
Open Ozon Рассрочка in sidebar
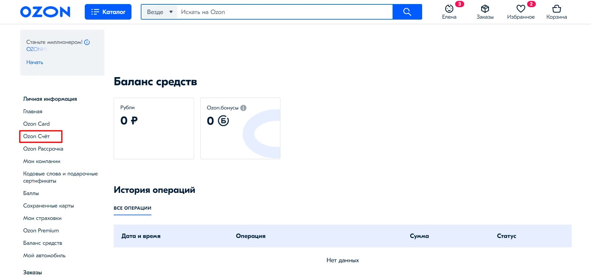(x=43, y=149)
